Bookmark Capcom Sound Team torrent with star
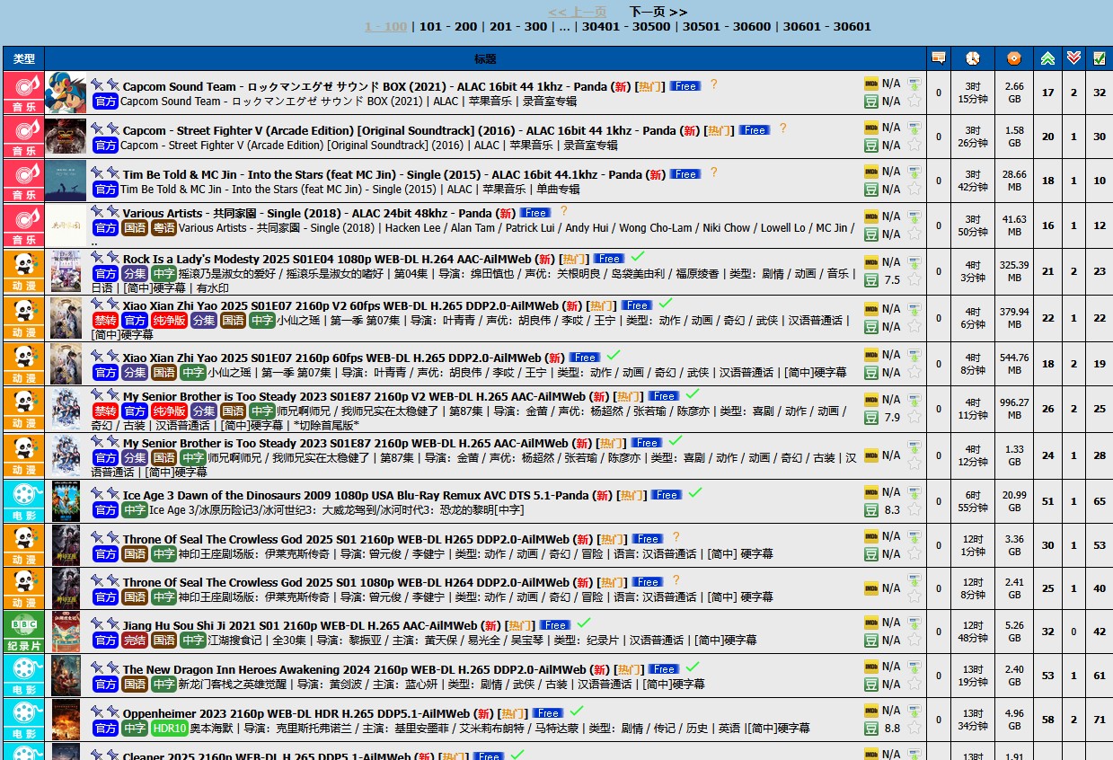1113x760 pixels. [x=914, y=101]
